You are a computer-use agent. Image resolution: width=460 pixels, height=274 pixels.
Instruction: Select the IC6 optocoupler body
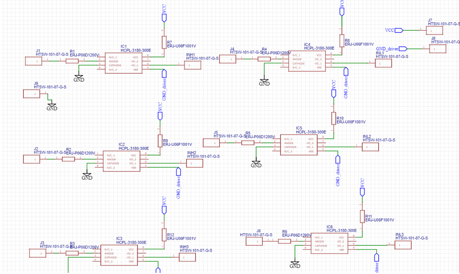[x=329, y=243]
